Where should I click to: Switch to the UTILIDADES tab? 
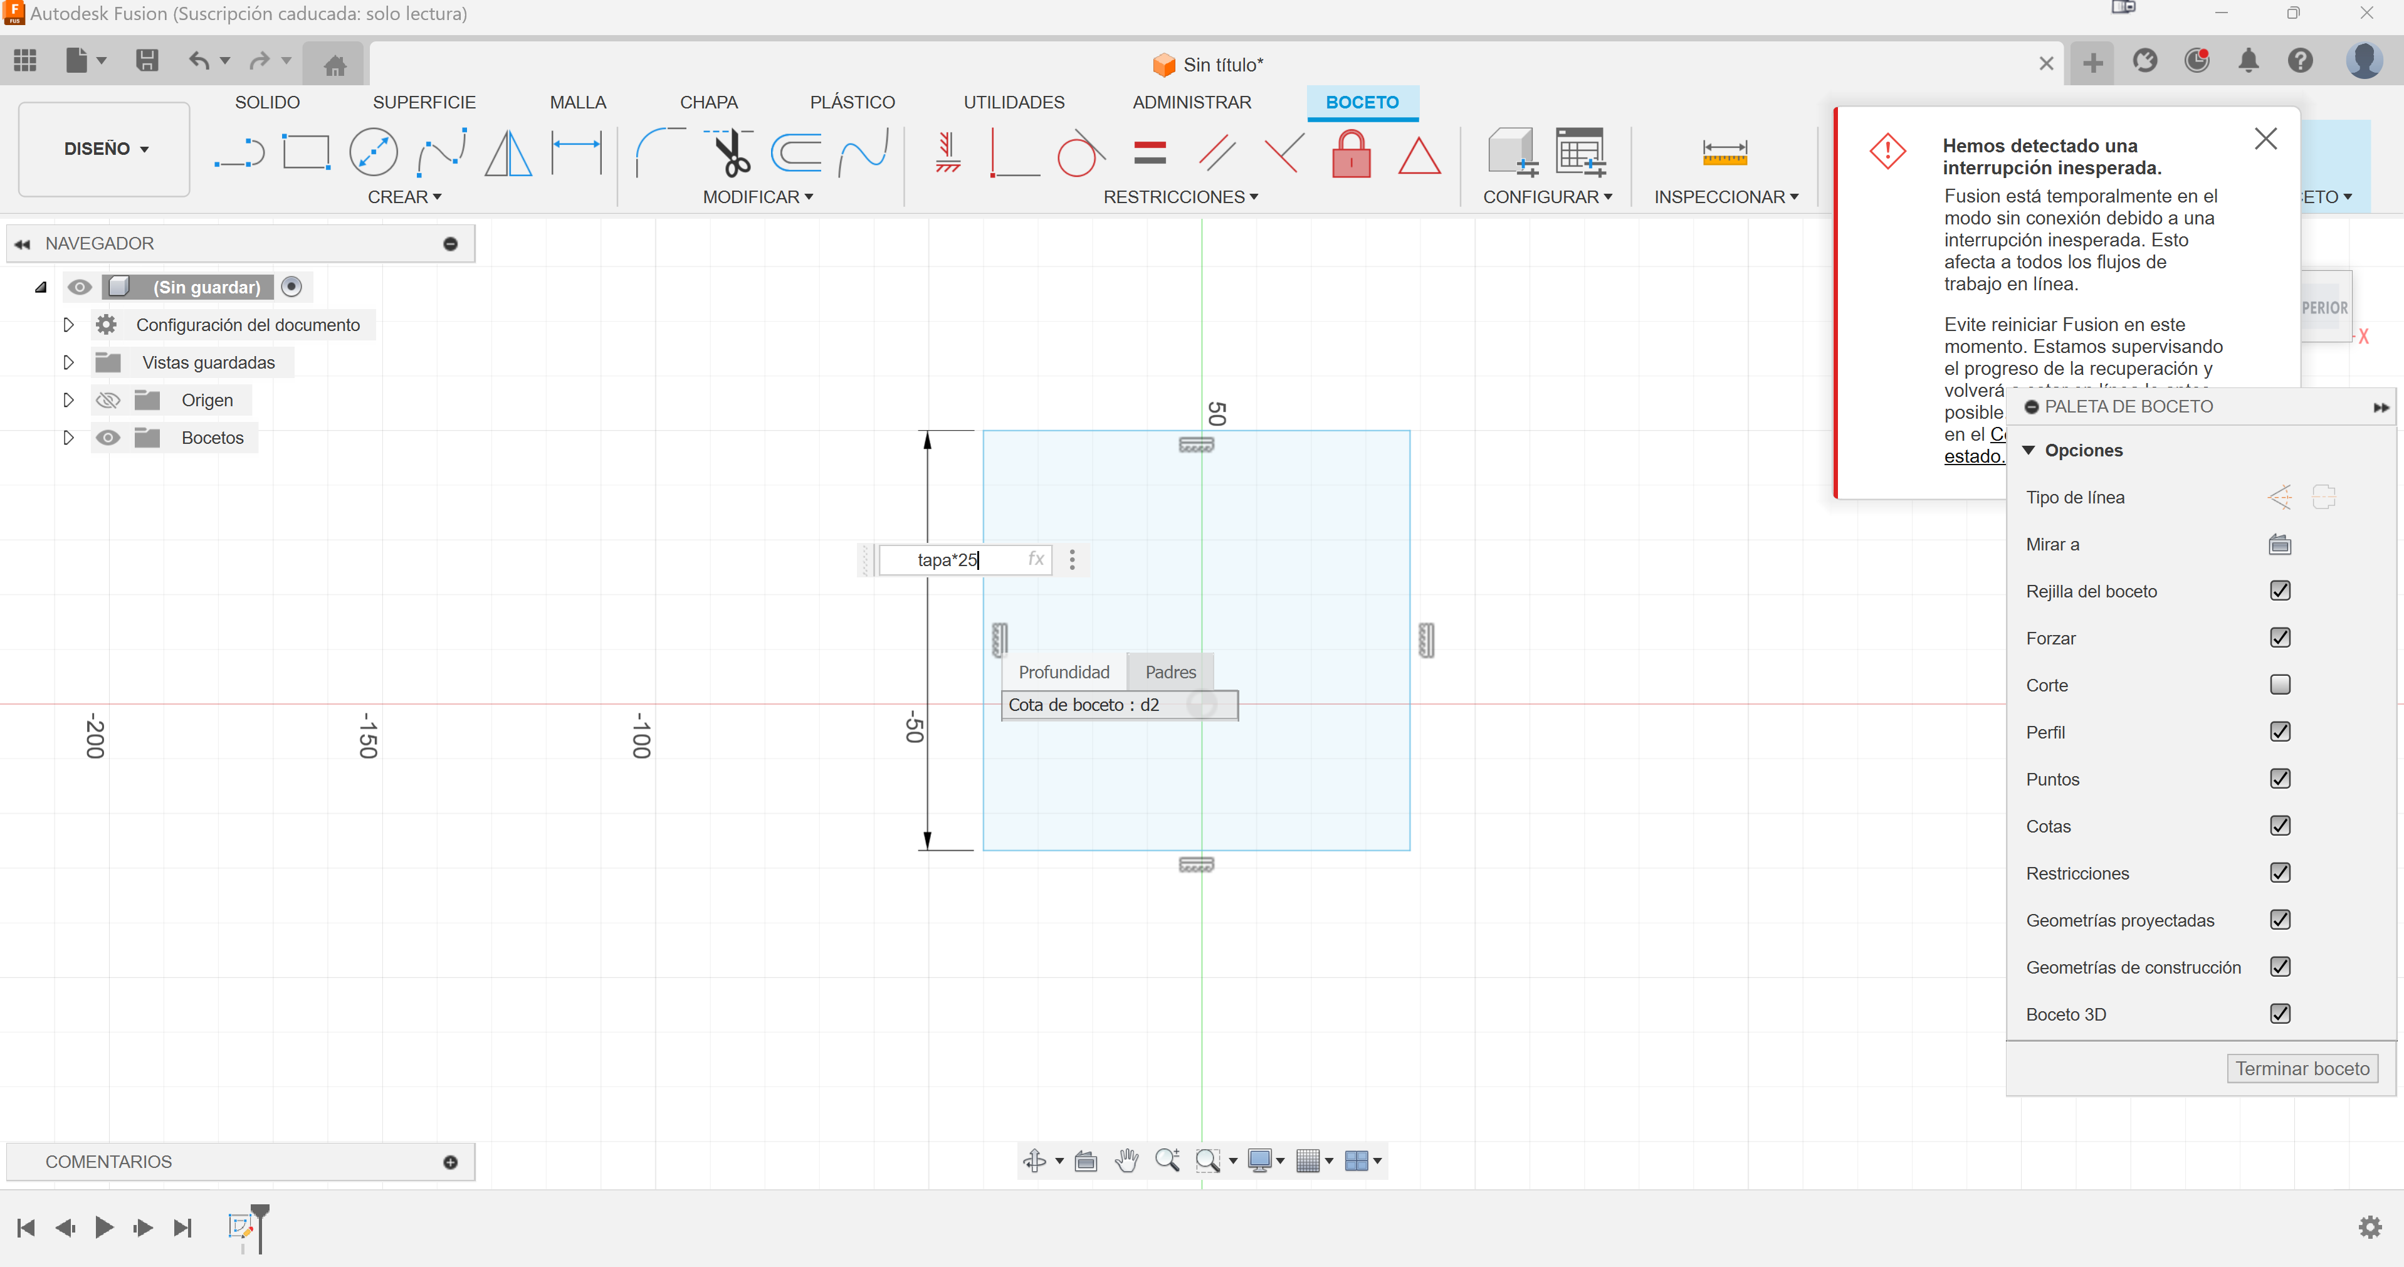tap(1014, 103)
